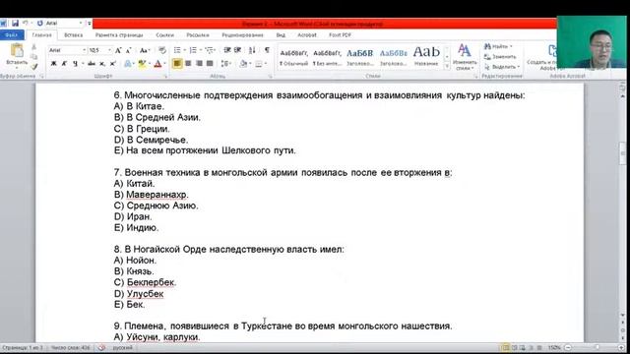Apply bulleted list formatting
The image size is (630, 354).
coord(177,50)
